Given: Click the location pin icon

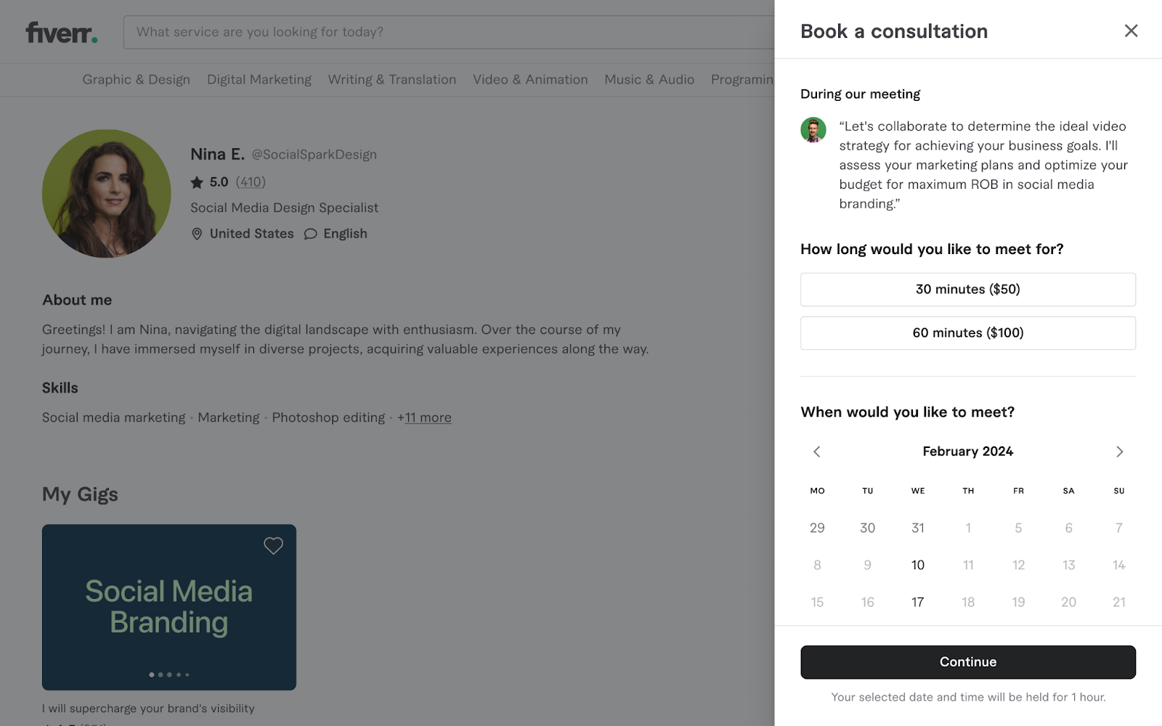Looking at the screenshot, I should 197,234.
